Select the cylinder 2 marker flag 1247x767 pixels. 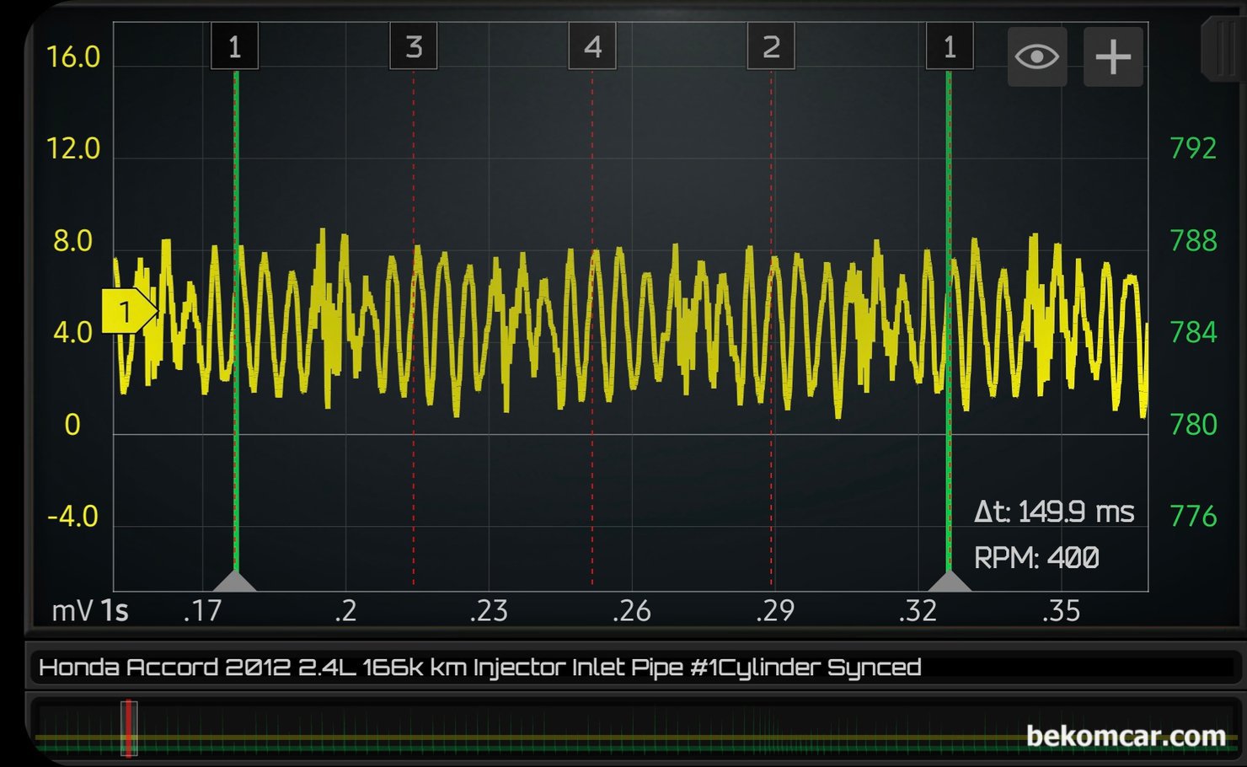[771, 47]
